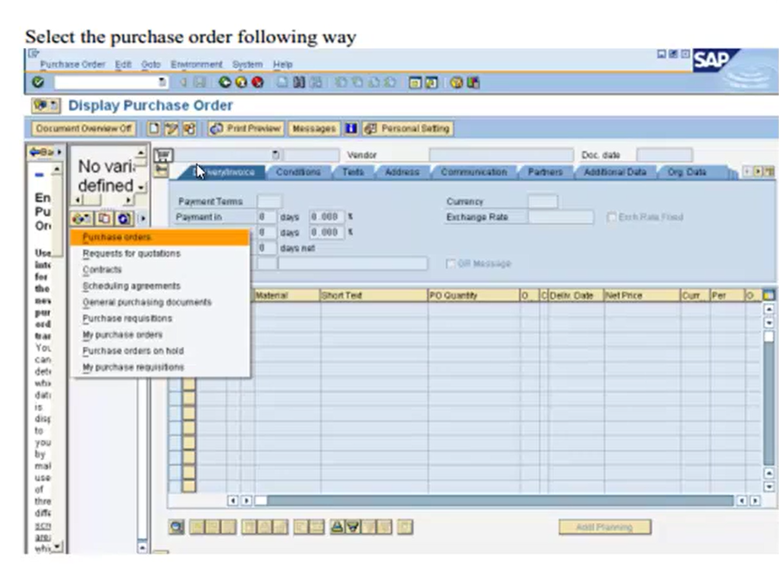Switch to the Additional Data tab
This screenshot has width=779, height=576.
(x=615, y=172)
